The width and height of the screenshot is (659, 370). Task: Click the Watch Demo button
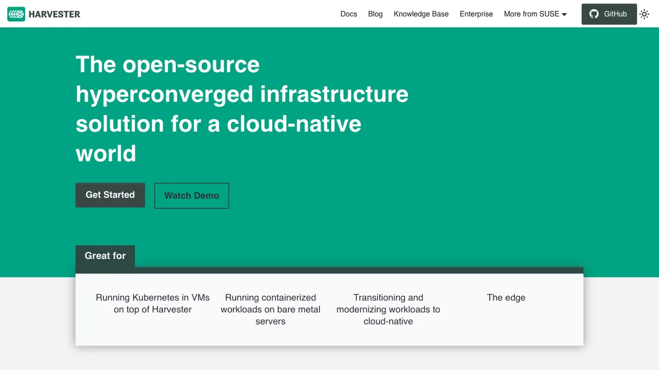192,196
